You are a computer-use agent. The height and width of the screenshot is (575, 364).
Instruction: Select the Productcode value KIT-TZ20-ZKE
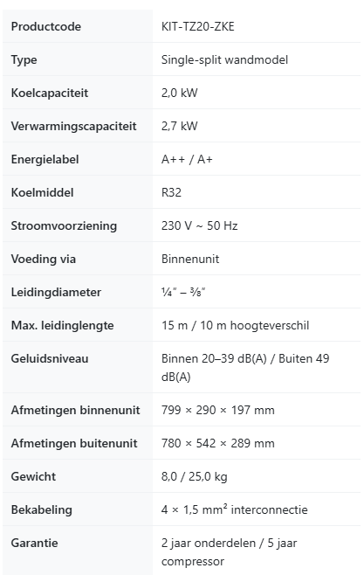click(198, 26)
